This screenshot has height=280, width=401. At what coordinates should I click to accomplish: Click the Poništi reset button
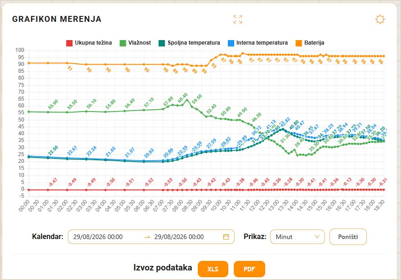tap(348, 237)
